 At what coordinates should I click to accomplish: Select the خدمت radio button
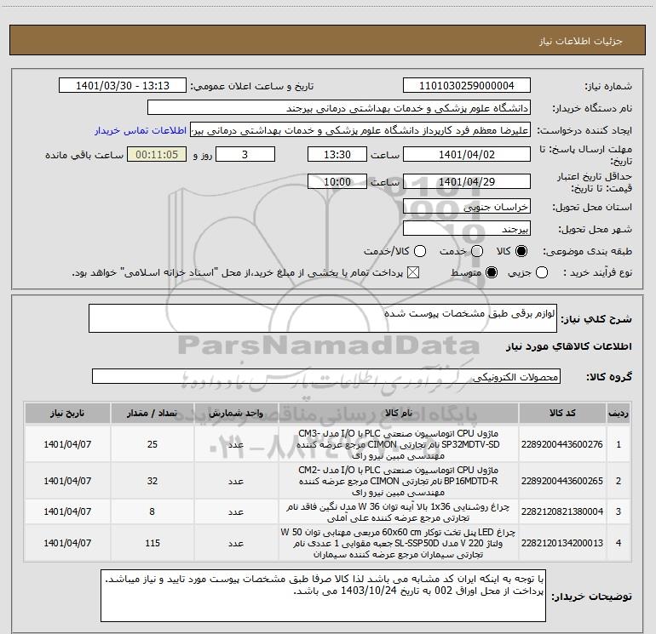477,251
